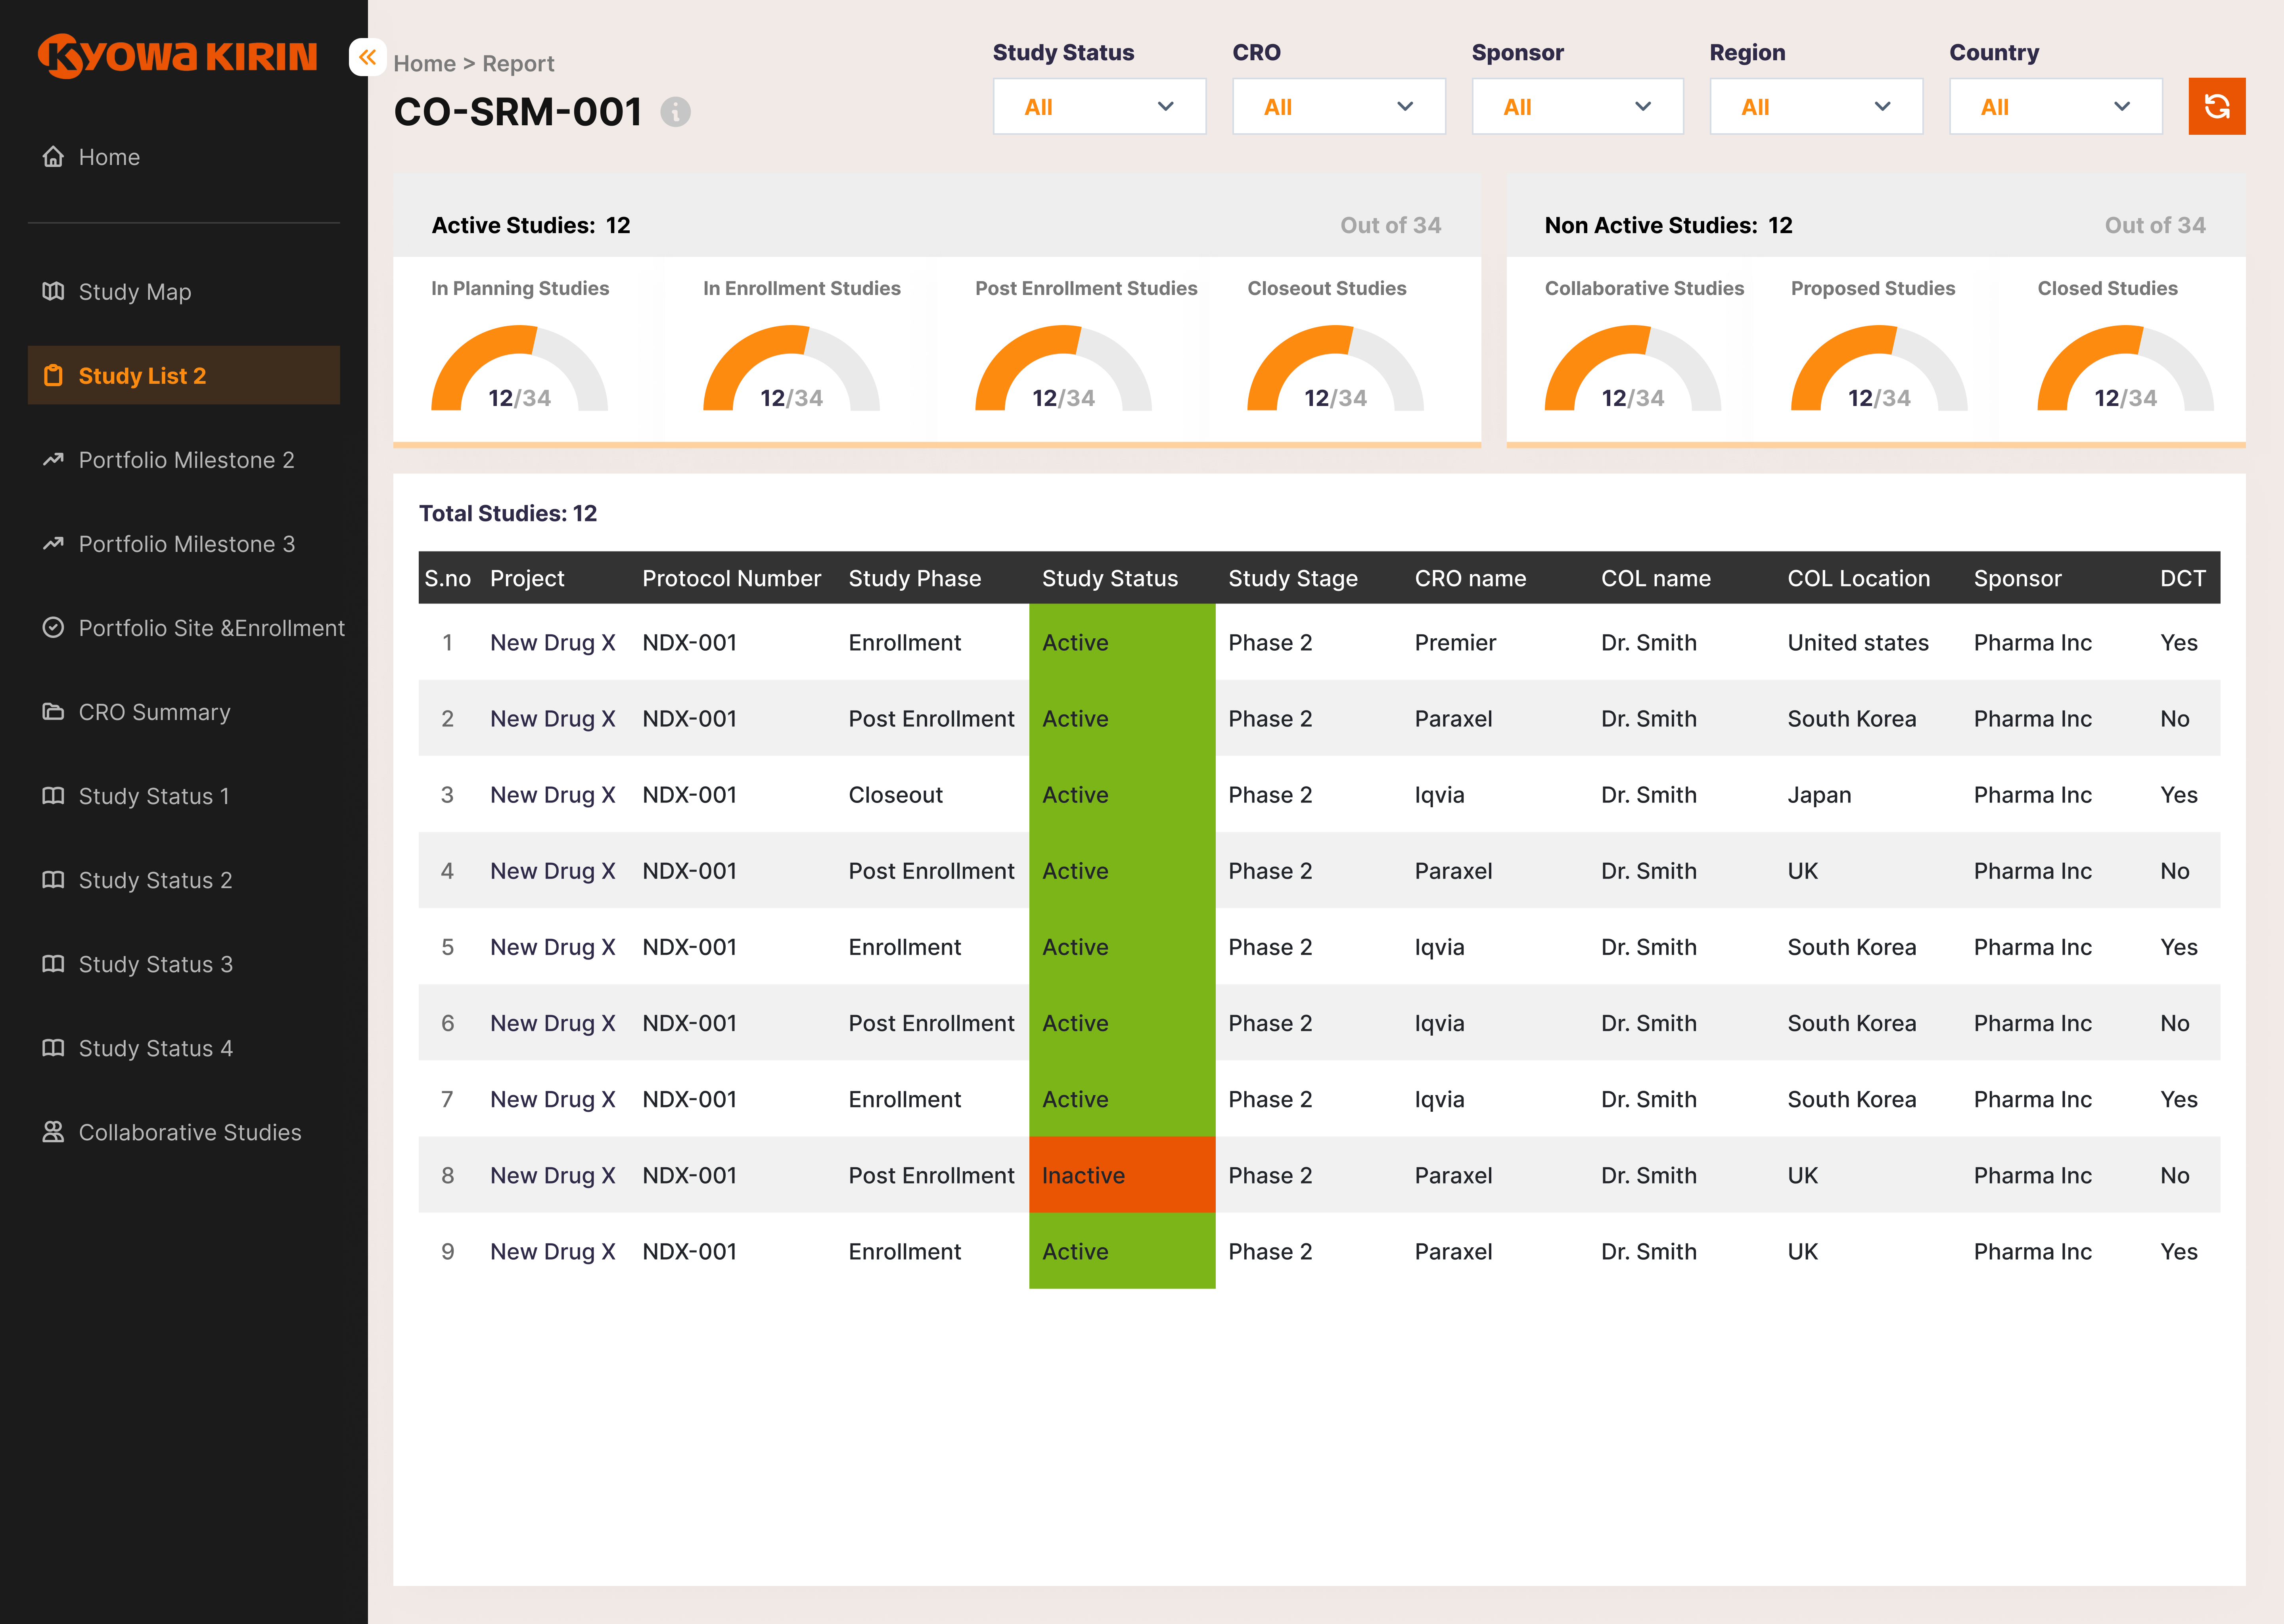Click the Study Status column header

(1110, 579)
